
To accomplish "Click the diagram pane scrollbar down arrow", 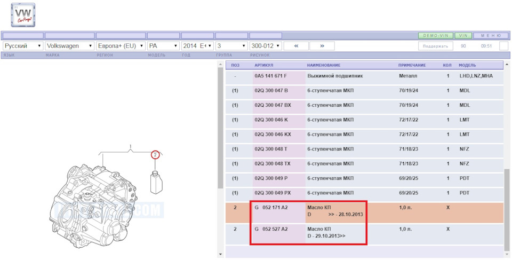I will point(220,254).
